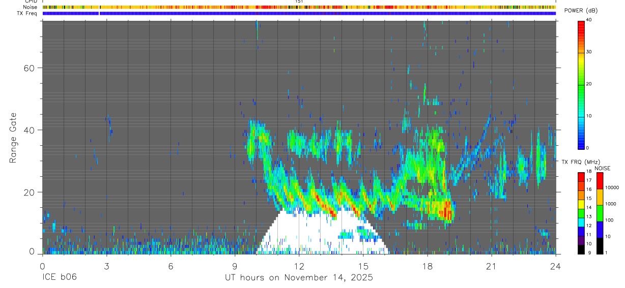625x288 pixels.
Task: Click the red segment of the NOISE colorbar
Action: [599, 181]
